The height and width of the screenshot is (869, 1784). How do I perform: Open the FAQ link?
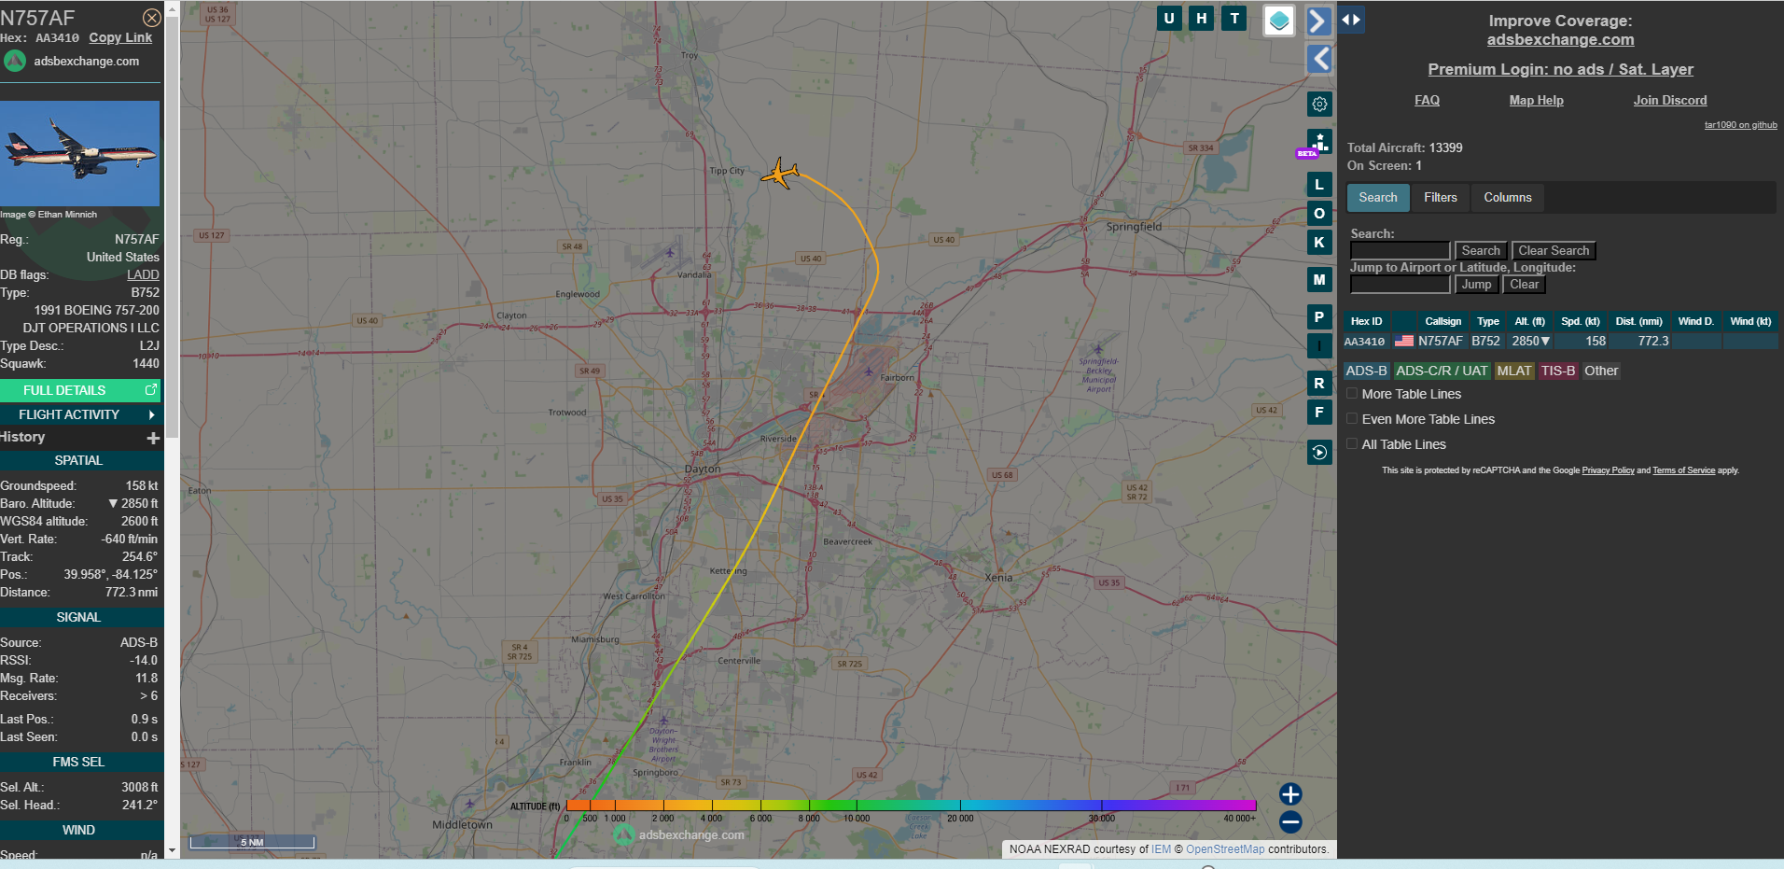(x=1427, y=100)
